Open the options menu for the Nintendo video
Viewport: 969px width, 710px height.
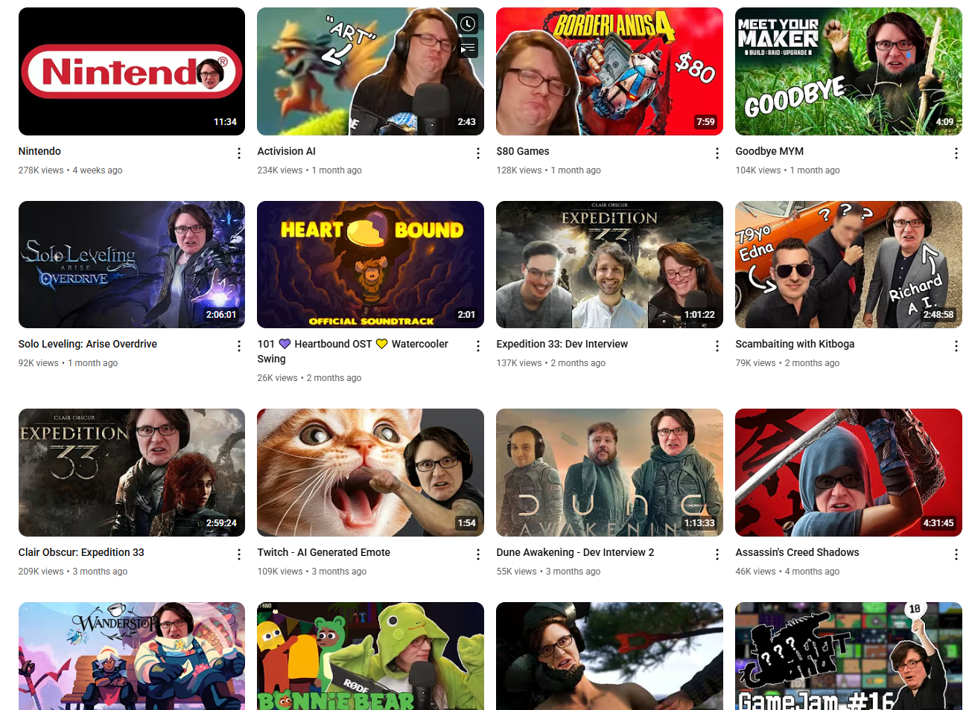click(x=238, y=153)
